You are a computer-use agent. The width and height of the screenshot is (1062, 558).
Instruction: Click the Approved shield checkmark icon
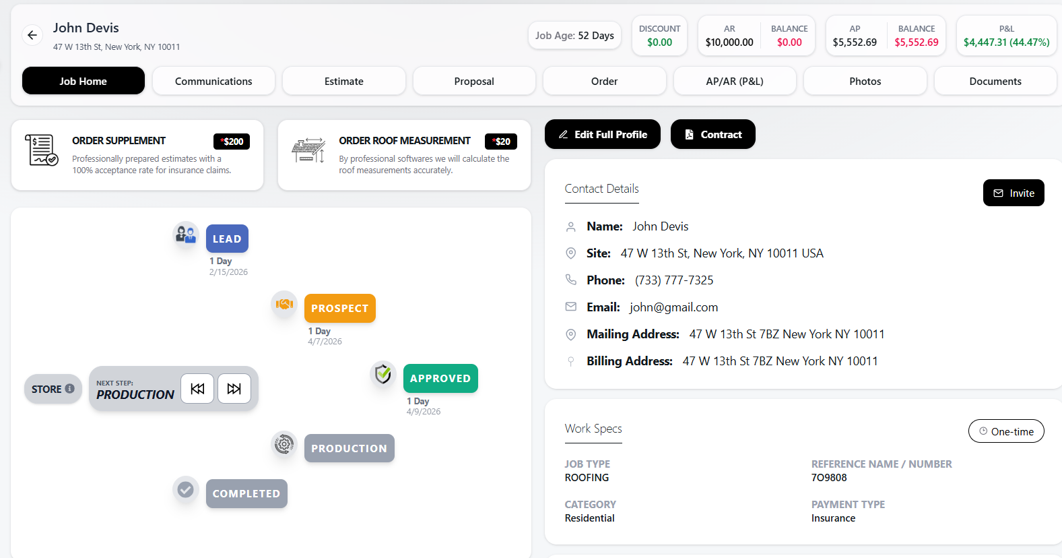(x=383, y=374)
